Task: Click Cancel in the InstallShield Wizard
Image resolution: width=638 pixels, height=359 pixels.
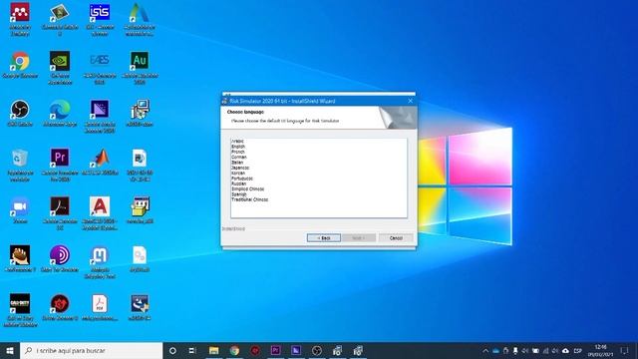Action: (x=396, y=238)
